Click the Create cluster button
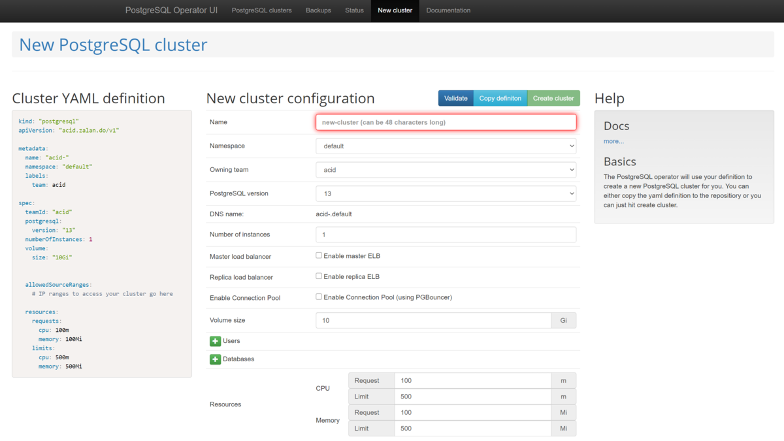The width and height of the screenshot is (784, 441). [x=553, y=98]
